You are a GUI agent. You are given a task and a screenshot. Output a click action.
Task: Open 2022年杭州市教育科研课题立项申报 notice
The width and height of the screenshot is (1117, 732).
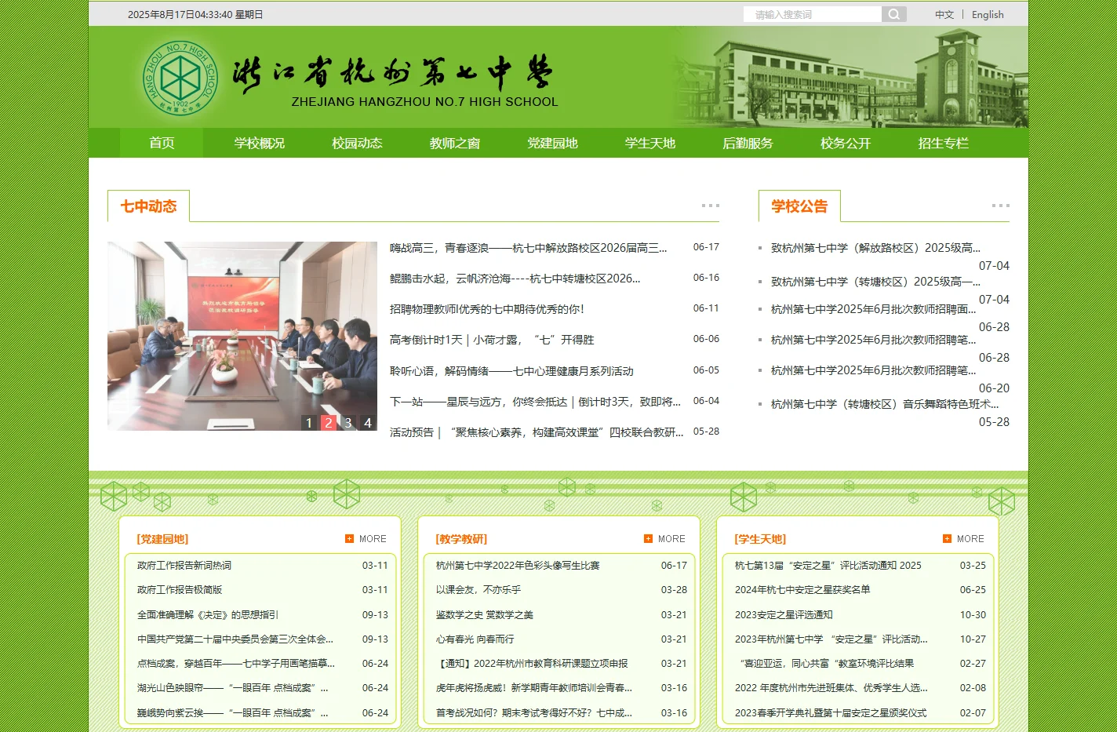click(x=532, y=664)
